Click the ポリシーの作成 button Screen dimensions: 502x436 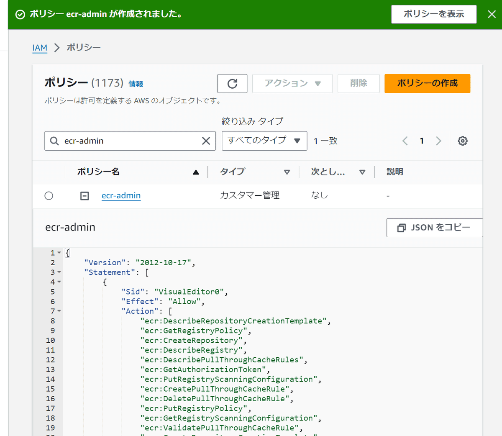(427, 83)
